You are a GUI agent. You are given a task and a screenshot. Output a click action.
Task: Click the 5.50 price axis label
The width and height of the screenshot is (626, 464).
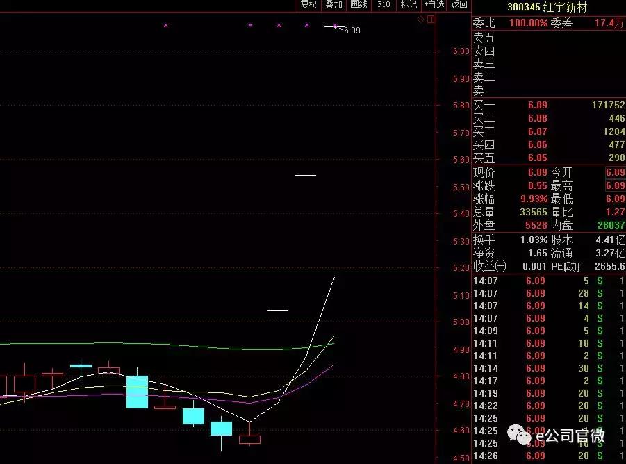(x=461, y=187)
